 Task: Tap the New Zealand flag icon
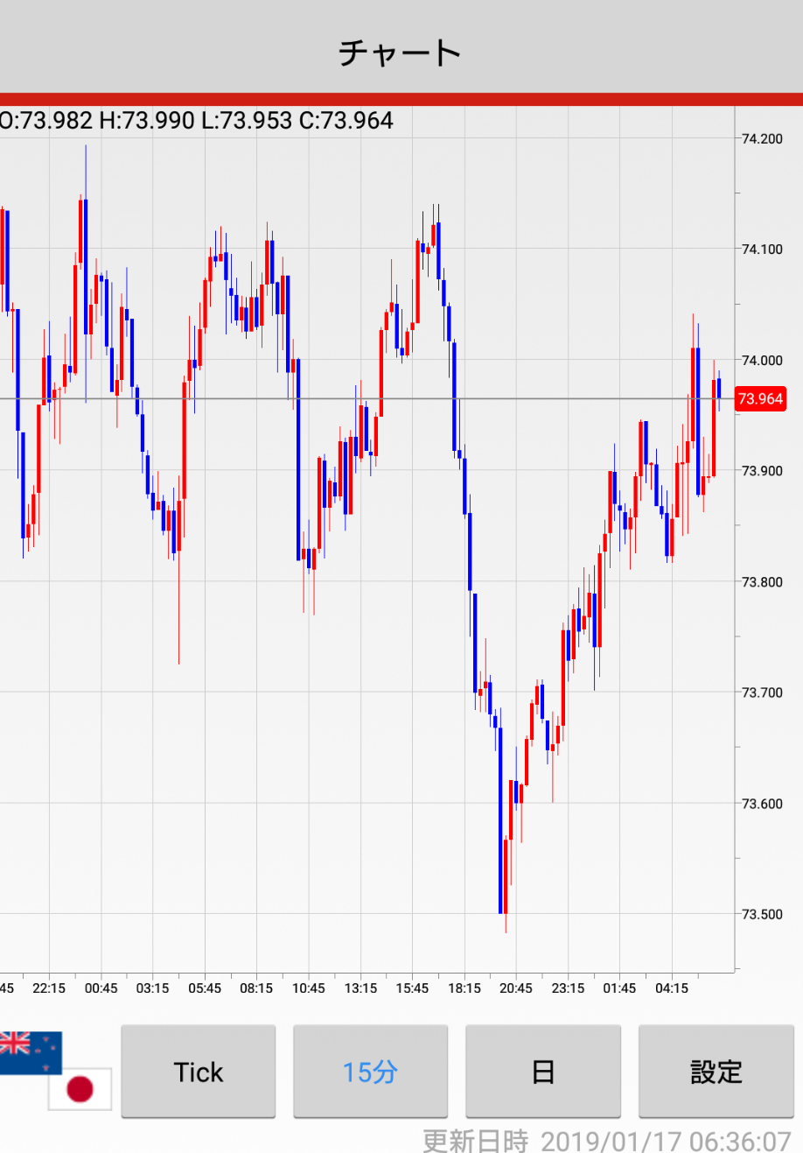pos(31,1051)
